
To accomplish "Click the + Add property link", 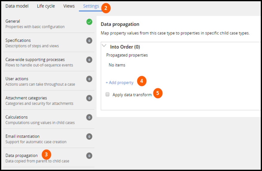I will [119, 83].
